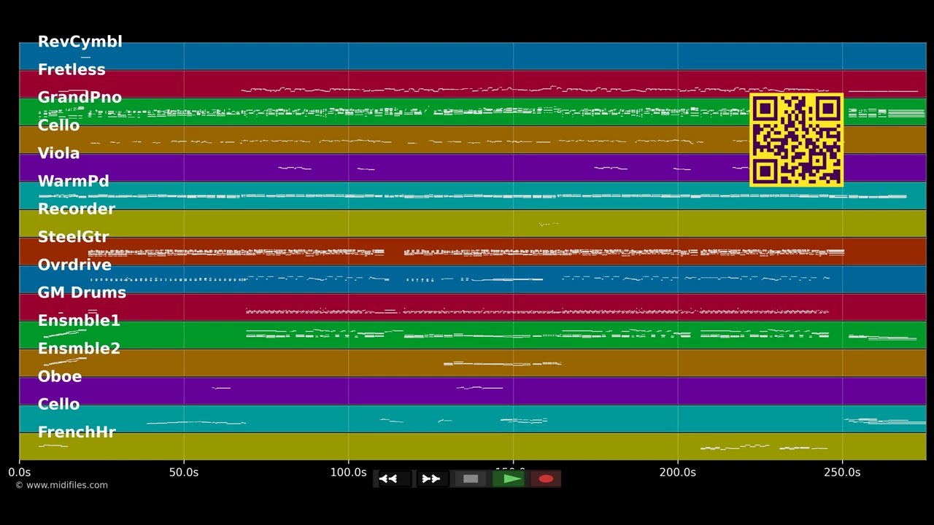Select the Cello label between GrandPno and Viola

click(58, 125)
